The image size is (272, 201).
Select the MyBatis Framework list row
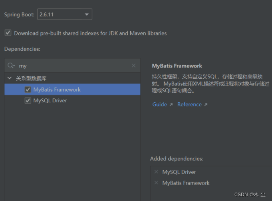(x=72, y=90)
